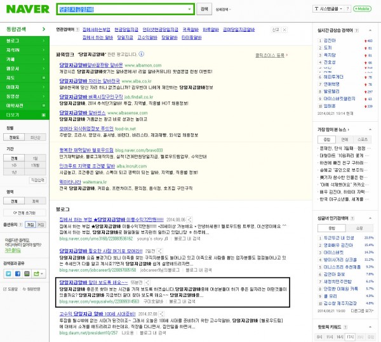Screen dimensions: 381x342
Task: Open 상세검색 advanced search dropdown
Action: pos(223,10)
